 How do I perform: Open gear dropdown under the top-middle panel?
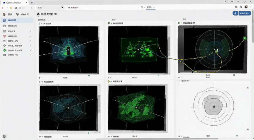(x=110, y=78)
